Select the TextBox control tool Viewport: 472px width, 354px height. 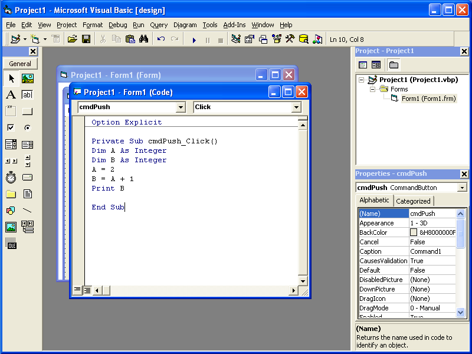tap(27, 95)
